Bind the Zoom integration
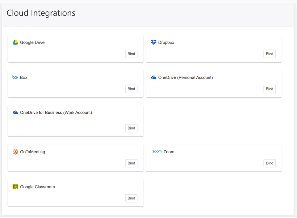 pyautogui.click(x=270, y=163)
